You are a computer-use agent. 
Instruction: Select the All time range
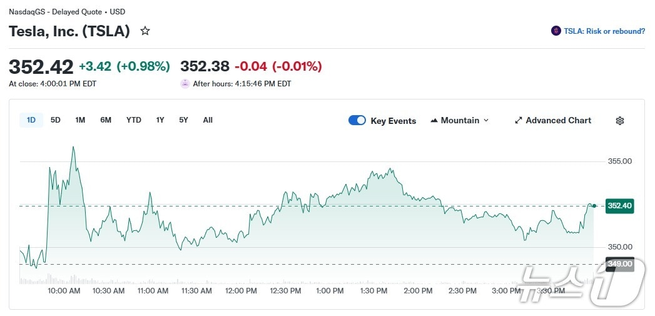(208, 120)
